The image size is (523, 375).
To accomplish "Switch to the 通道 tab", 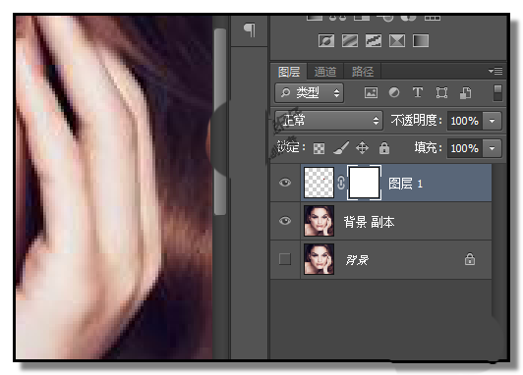I will [325, 72].
